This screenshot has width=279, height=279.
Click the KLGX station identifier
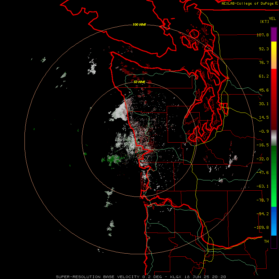click(x=176, y=277)
